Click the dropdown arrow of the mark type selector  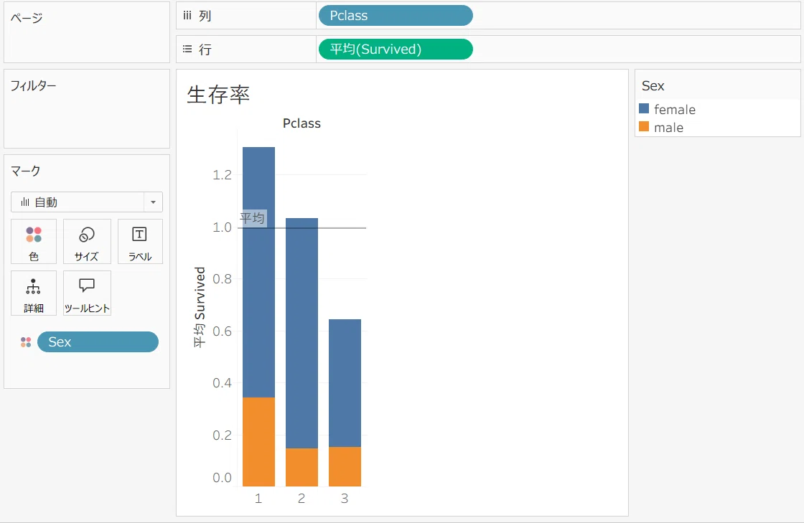click(154, 202)
